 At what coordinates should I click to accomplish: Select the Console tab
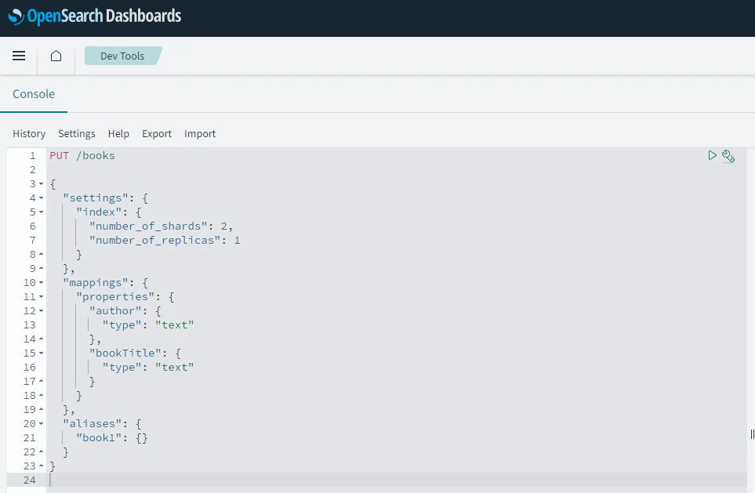click(34, 94)
